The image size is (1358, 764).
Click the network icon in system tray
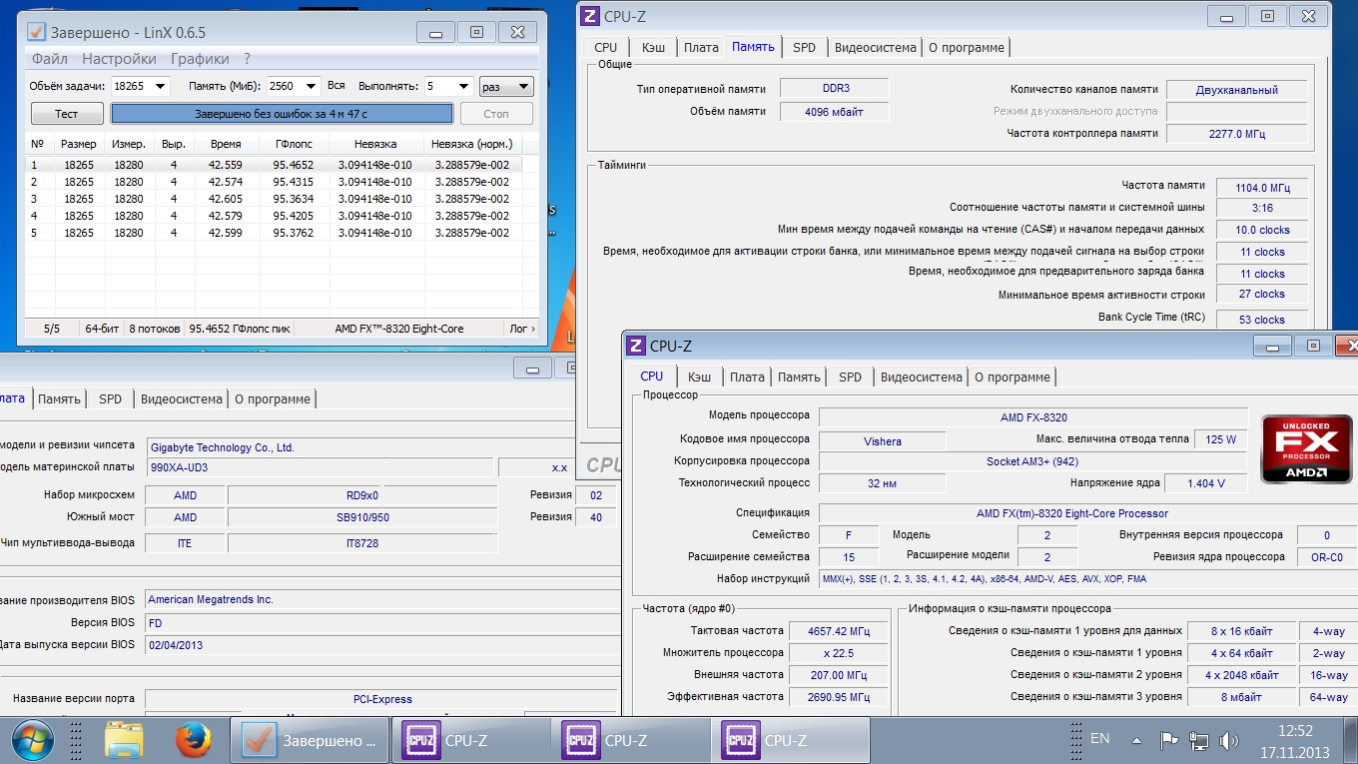tap(1199, 740)
